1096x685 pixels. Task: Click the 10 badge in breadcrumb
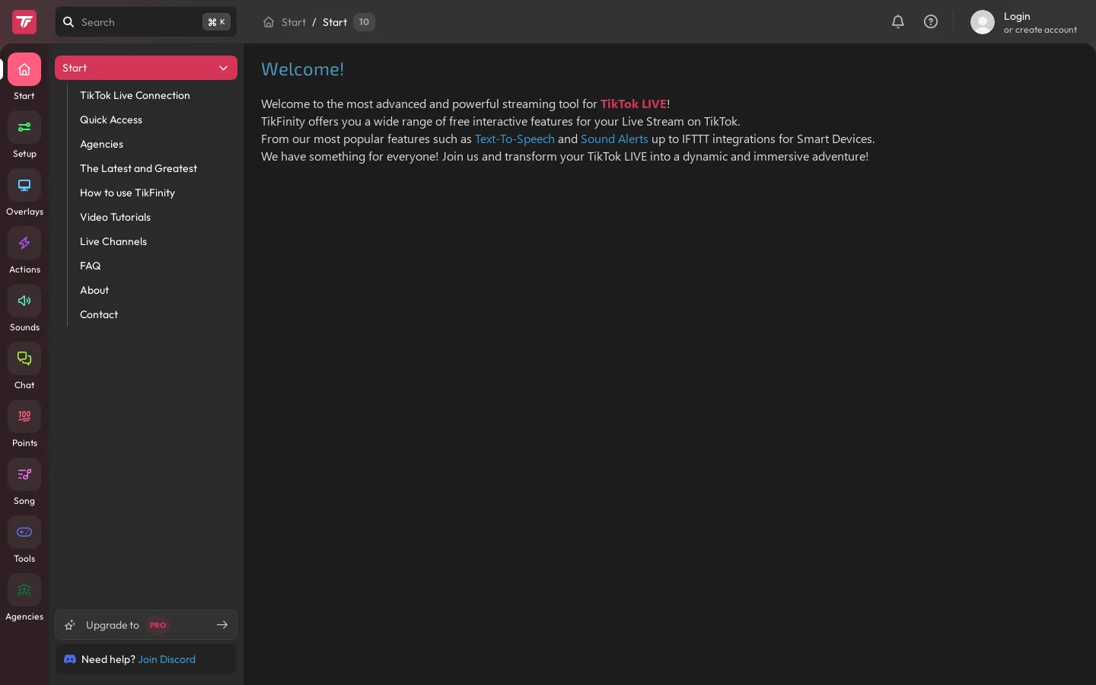364,22
